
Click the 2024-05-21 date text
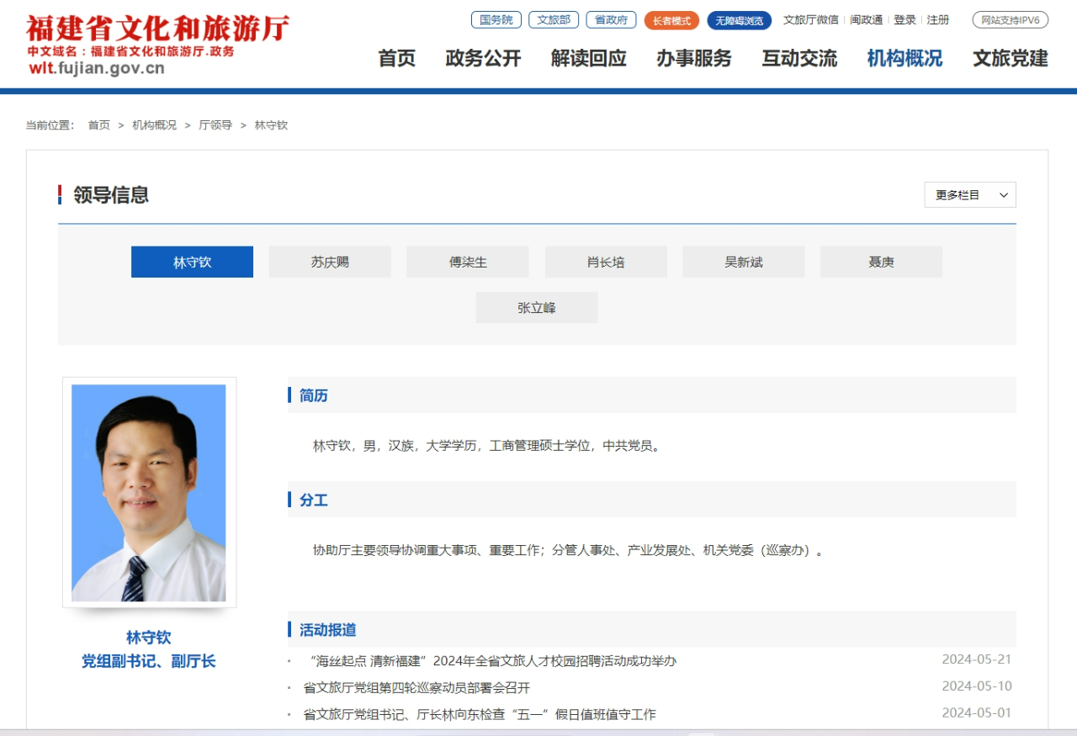977,659
